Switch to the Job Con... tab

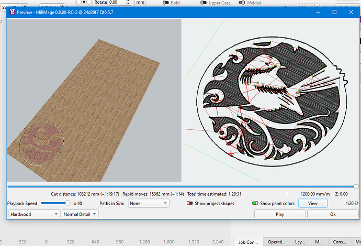coord(248,242)
